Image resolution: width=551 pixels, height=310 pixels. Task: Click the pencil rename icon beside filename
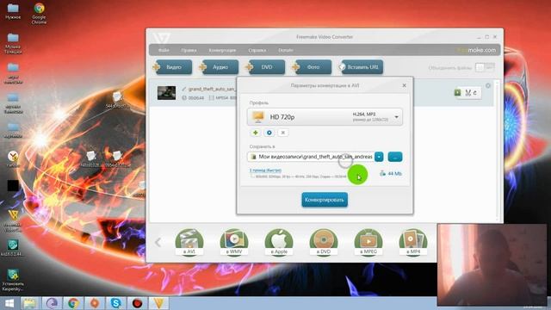tap(183, 90)
